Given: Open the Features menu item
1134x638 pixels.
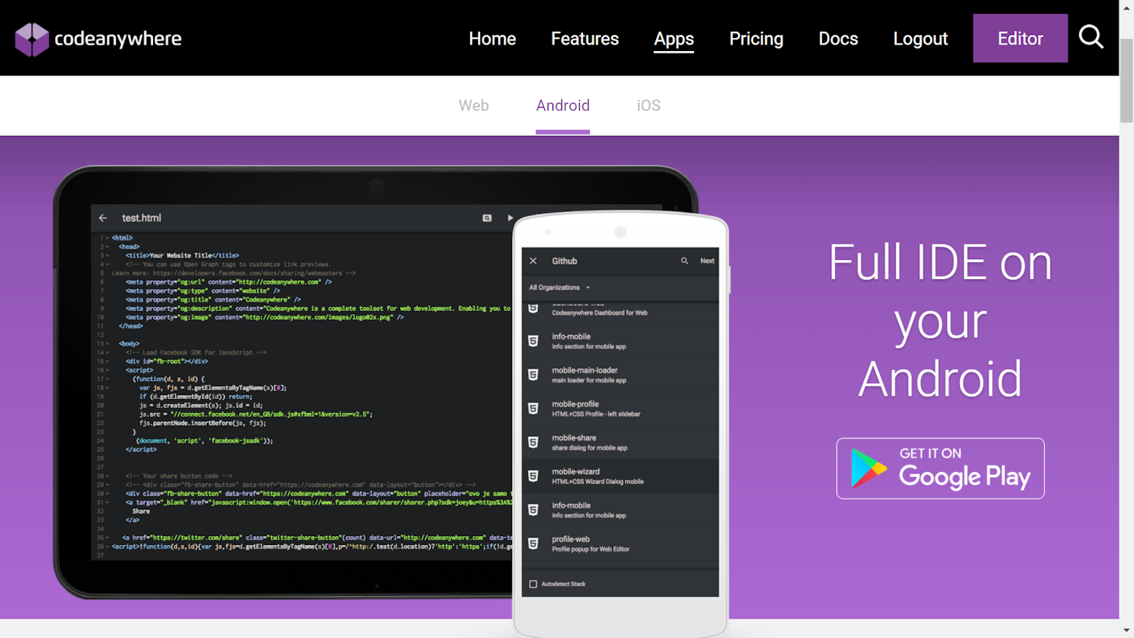Looking at the screenshot, I should tap(585, 38).
